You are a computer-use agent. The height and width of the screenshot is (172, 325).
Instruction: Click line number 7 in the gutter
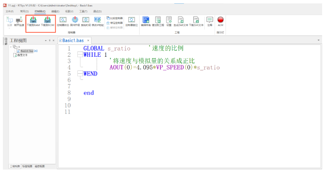pos(69,86)
